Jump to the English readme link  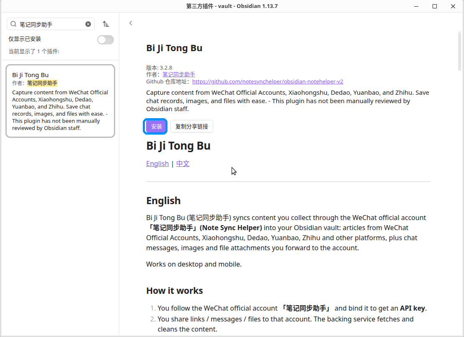tap(157, 164)
